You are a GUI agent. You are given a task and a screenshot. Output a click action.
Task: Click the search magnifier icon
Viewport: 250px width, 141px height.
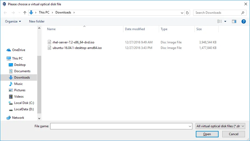243,13
